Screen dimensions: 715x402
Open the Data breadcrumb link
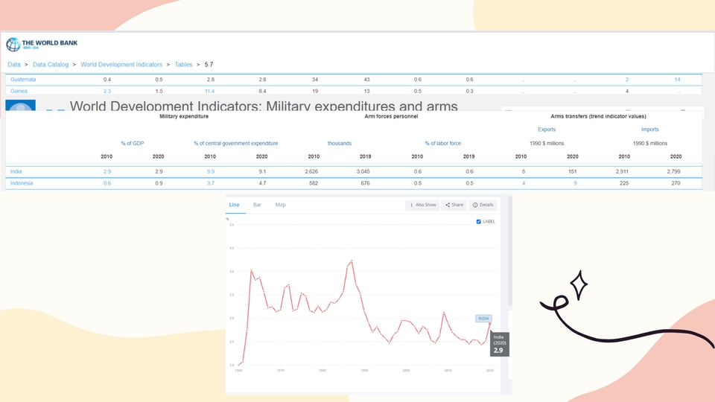(x=13, y=65)
